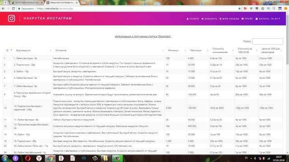
Task: Select row '1. Лайки быстрые - 3р'
Action: (x=143, y=58)
